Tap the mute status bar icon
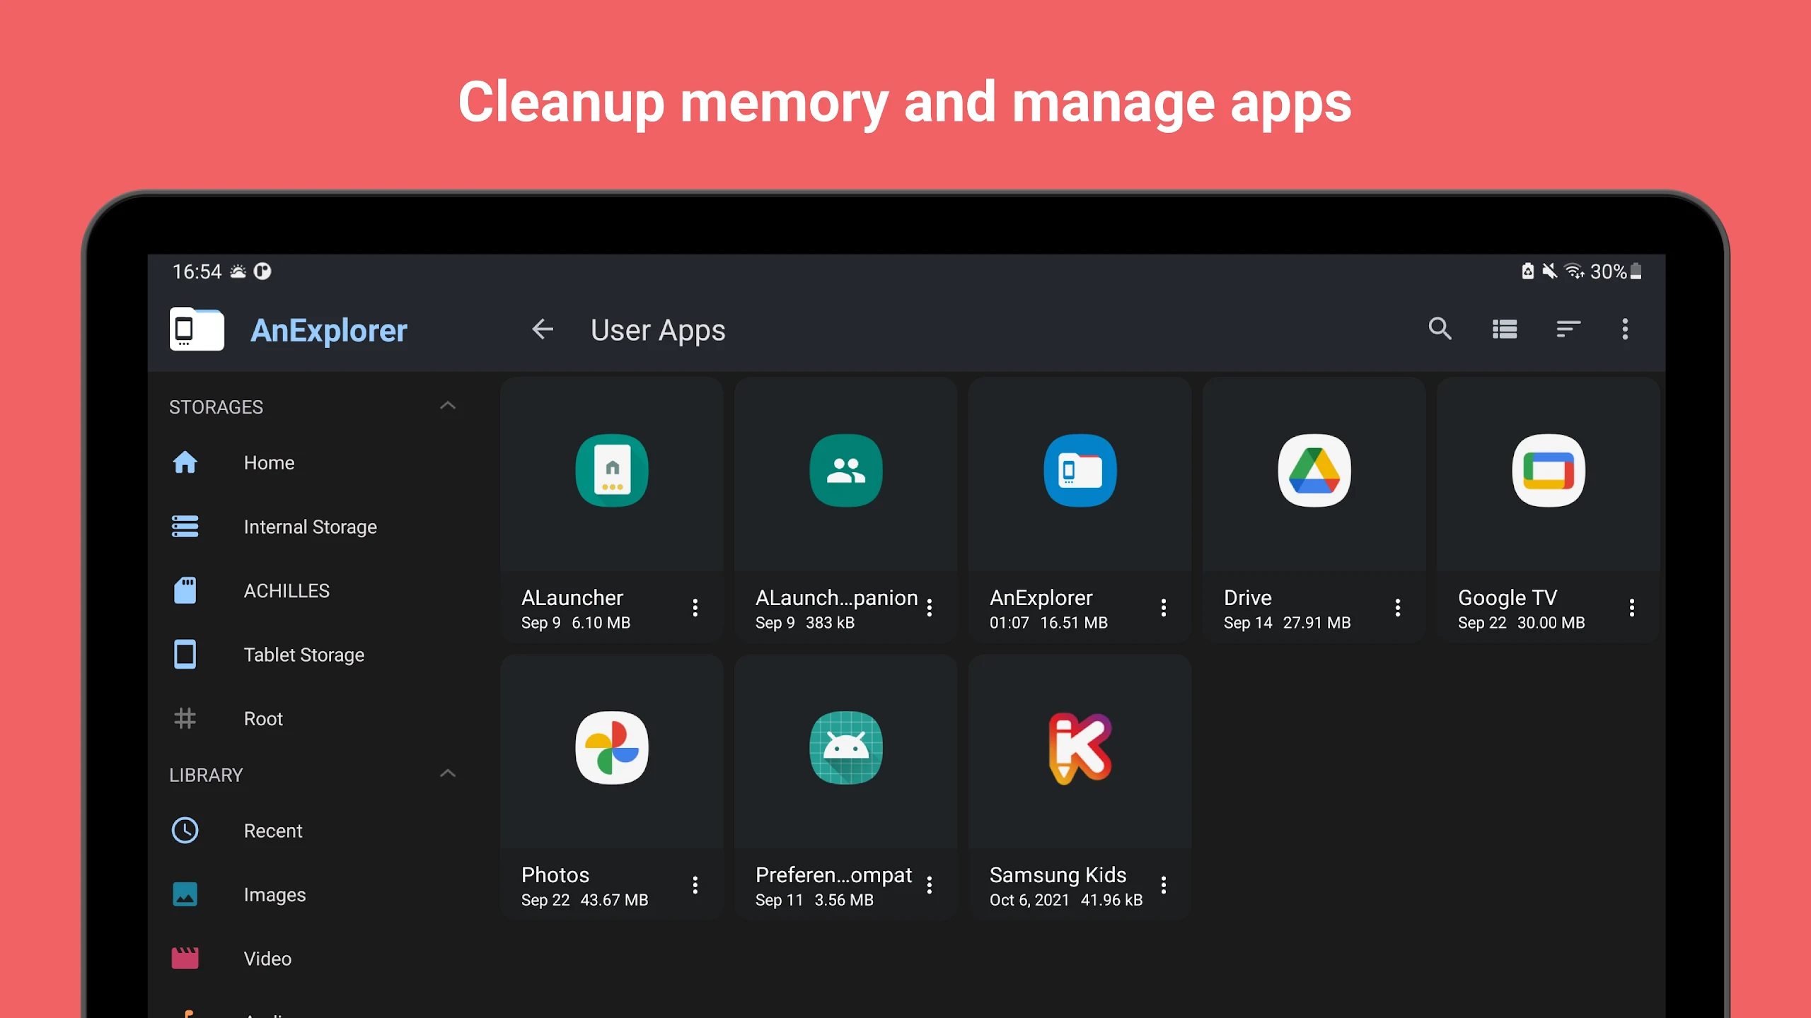 point(1549,271)
